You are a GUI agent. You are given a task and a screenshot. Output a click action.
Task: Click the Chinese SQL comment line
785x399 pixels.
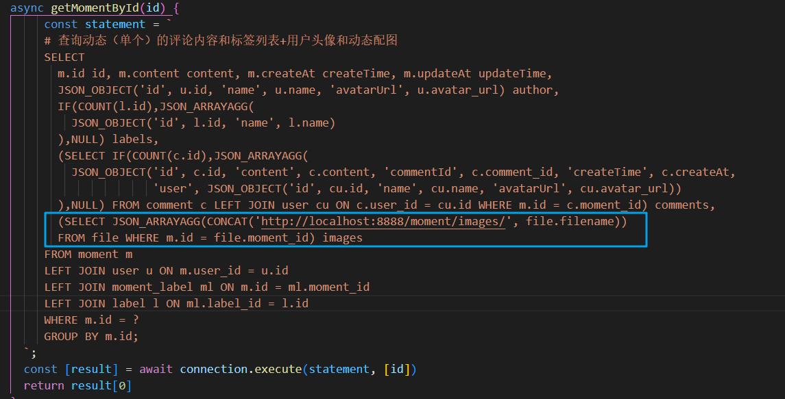pos(221,40)
